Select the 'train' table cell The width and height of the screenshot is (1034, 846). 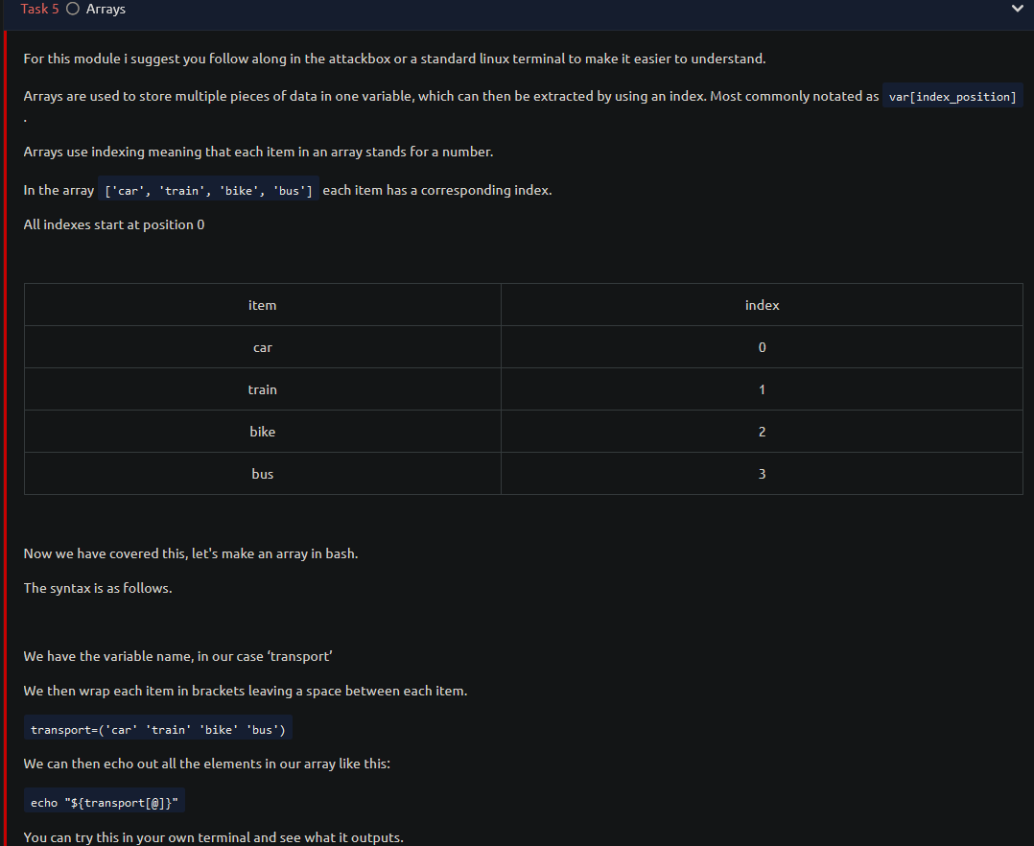(263, 389)
